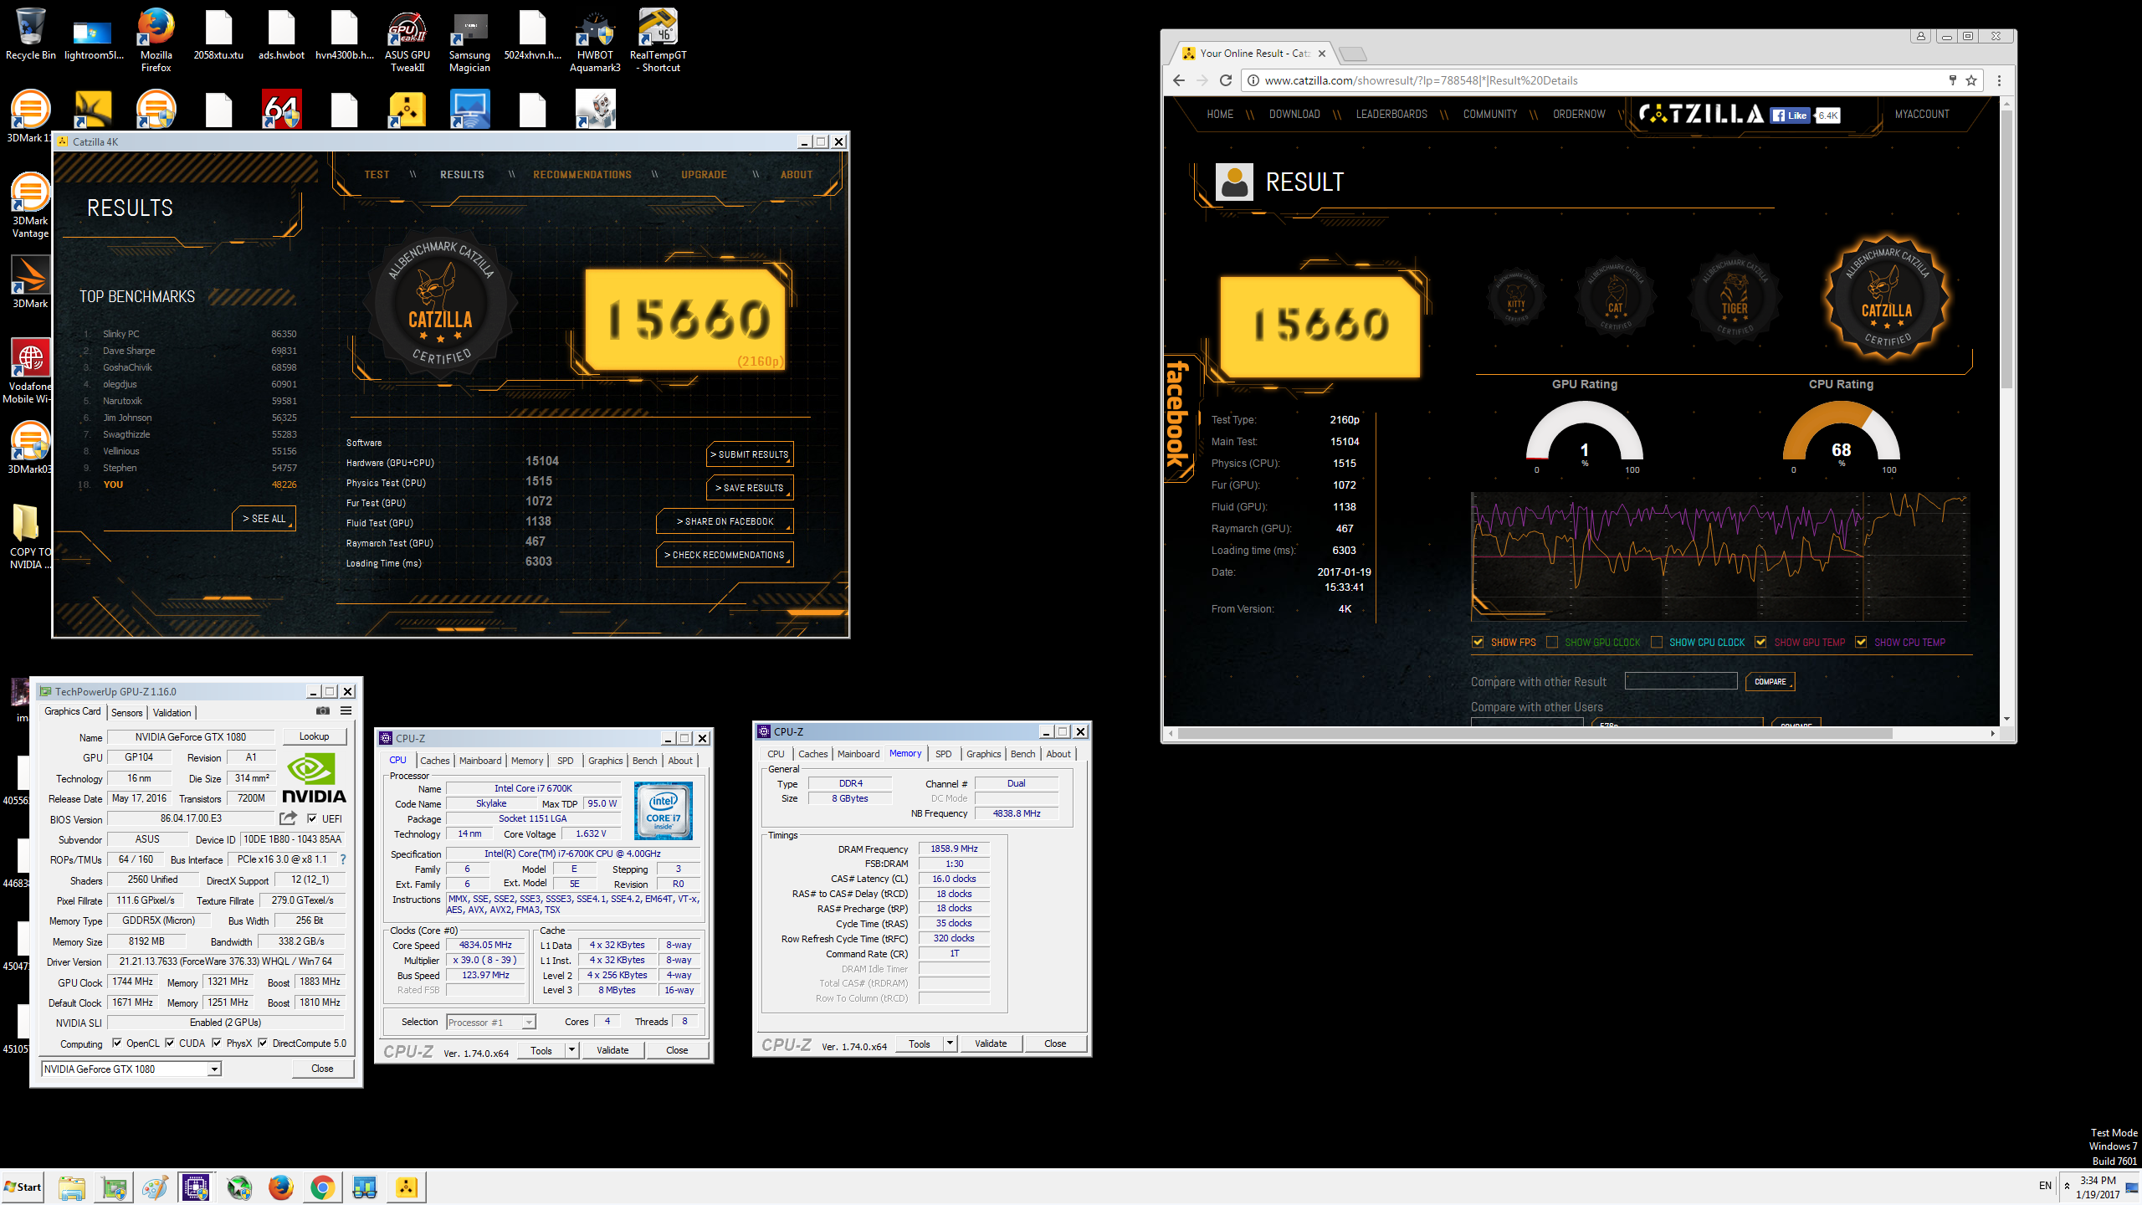Click the Chrome address bar URL

click(1421, 80)
